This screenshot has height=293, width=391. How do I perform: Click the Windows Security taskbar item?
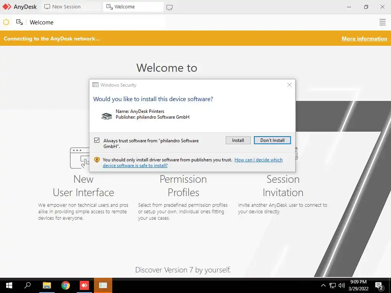coord(103,285)
